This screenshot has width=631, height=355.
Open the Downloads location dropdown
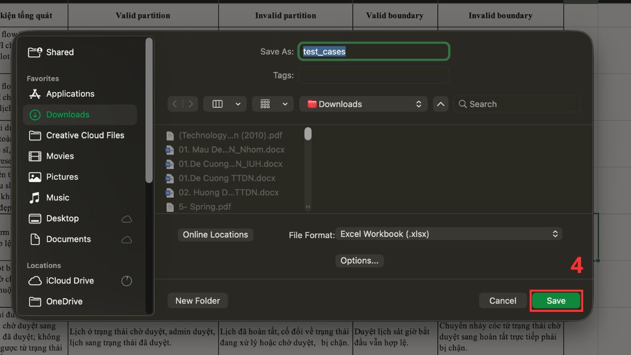point(363,104)
